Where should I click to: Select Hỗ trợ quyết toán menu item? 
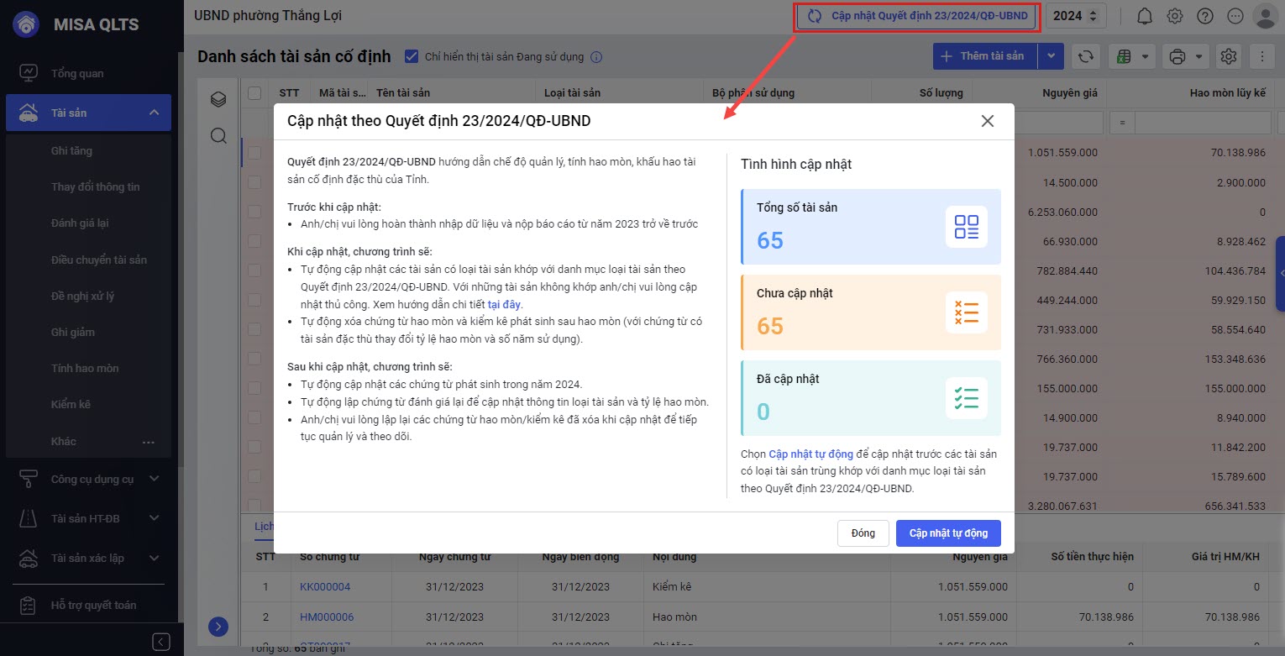(x=93, y=605)
